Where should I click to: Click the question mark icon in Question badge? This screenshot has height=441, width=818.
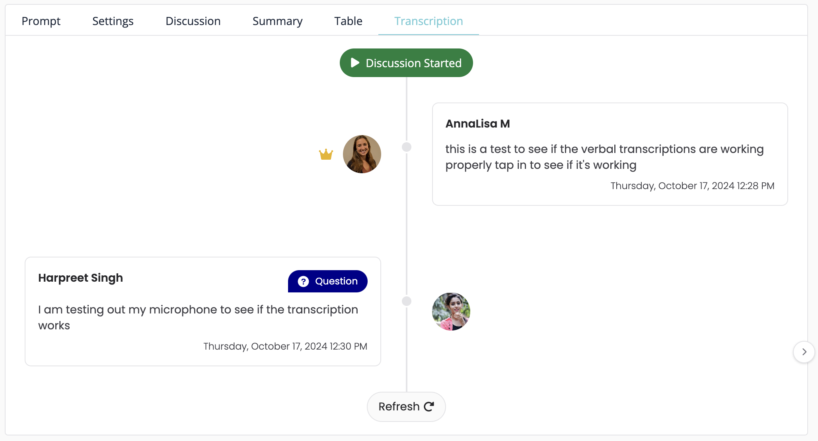pos(303,281)
